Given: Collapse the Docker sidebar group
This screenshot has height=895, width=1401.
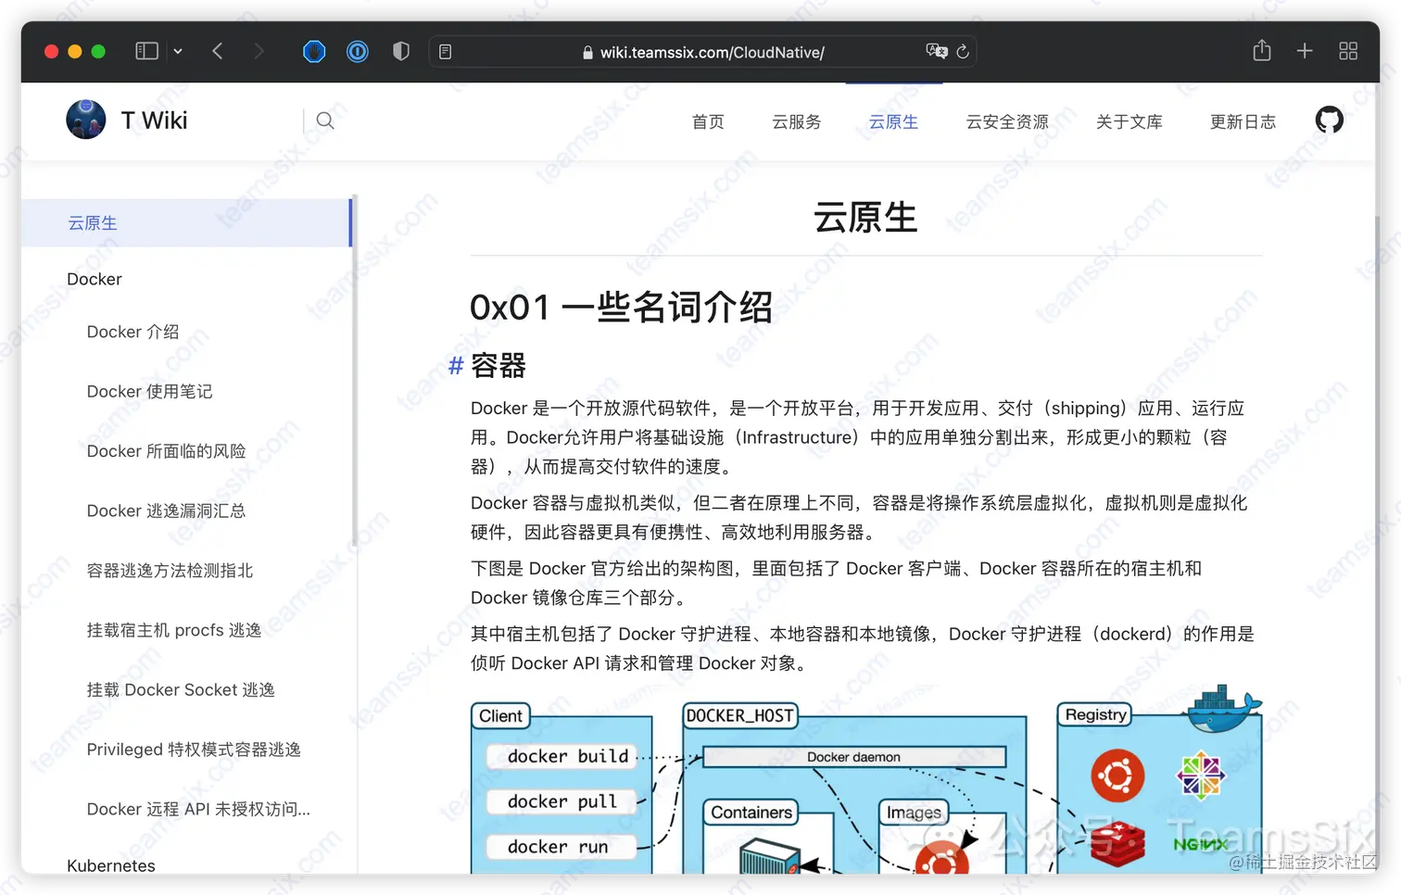Looking at the screenshot, I should [95, 279].
